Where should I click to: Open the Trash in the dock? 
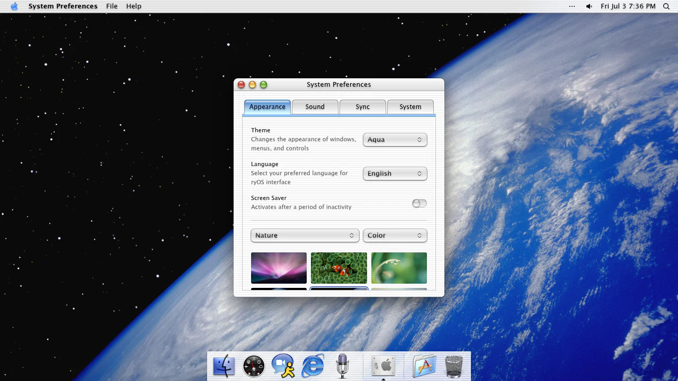click(x=454, y=366)
